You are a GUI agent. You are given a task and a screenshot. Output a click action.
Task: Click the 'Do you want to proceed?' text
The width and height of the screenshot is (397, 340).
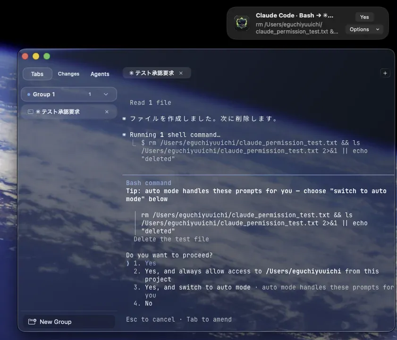[x=169, y=255]
